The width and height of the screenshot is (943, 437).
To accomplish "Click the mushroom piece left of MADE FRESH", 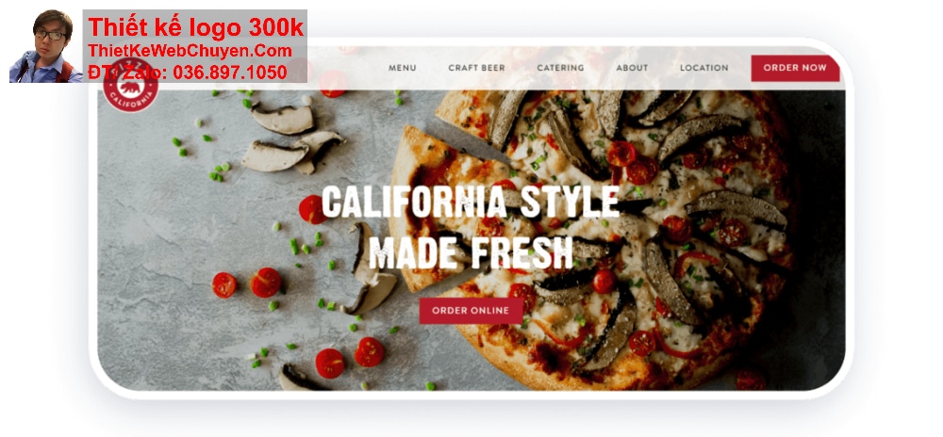I will tap(370, 268).
